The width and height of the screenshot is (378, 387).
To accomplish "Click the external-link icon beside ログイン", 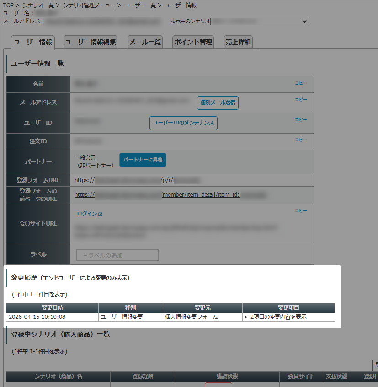I will 100,214.
